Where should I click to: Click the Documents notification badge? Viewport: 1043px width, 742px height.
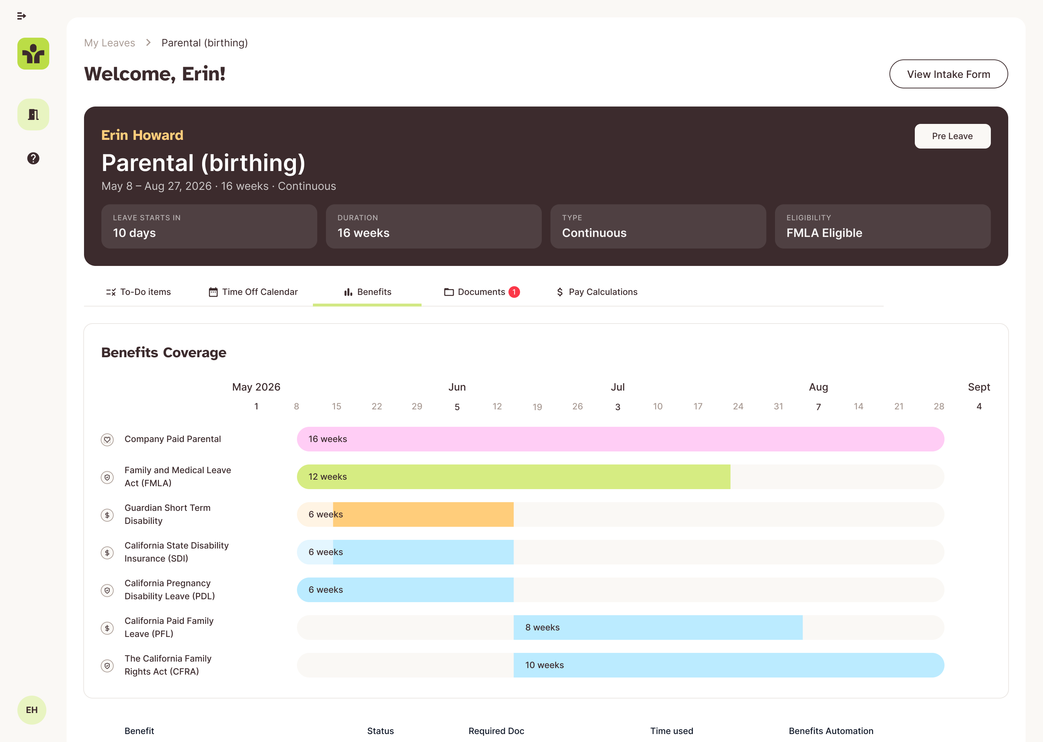coord(514,292)
